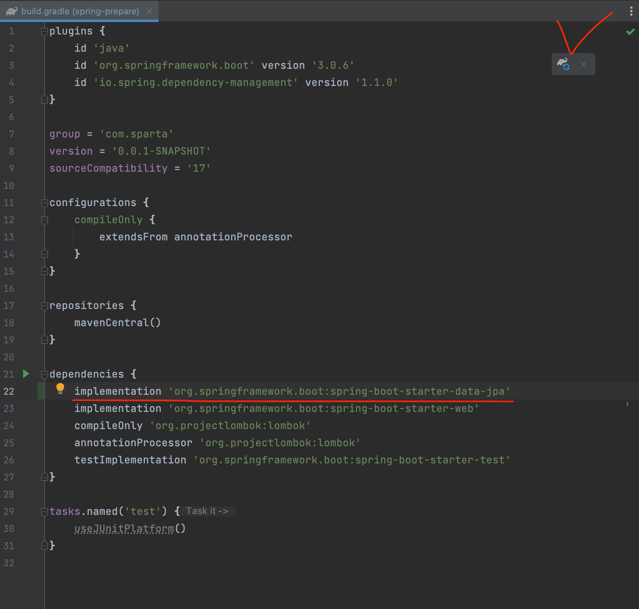The image size is (639, 609).
Task: Click Gradle elephant icon on build.gradle tab
Action: tap(12, 11)
